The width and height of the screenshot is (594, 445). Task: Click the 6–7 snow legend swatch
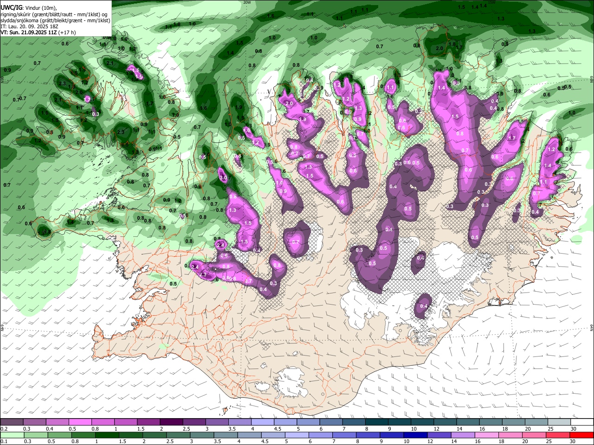tap(330, 422)
